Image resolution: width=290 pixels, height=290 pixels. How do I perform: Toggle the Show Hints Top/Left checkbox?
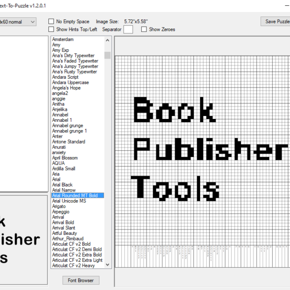[51, 29]
